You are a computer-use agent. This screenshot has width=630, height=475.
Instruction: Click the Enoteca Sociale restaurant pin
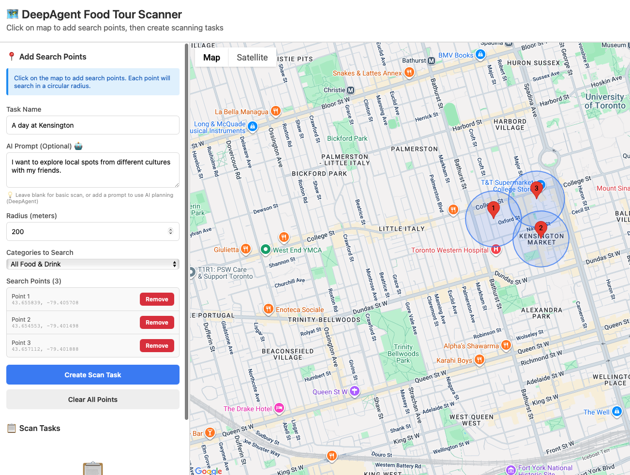coord(268,309)
